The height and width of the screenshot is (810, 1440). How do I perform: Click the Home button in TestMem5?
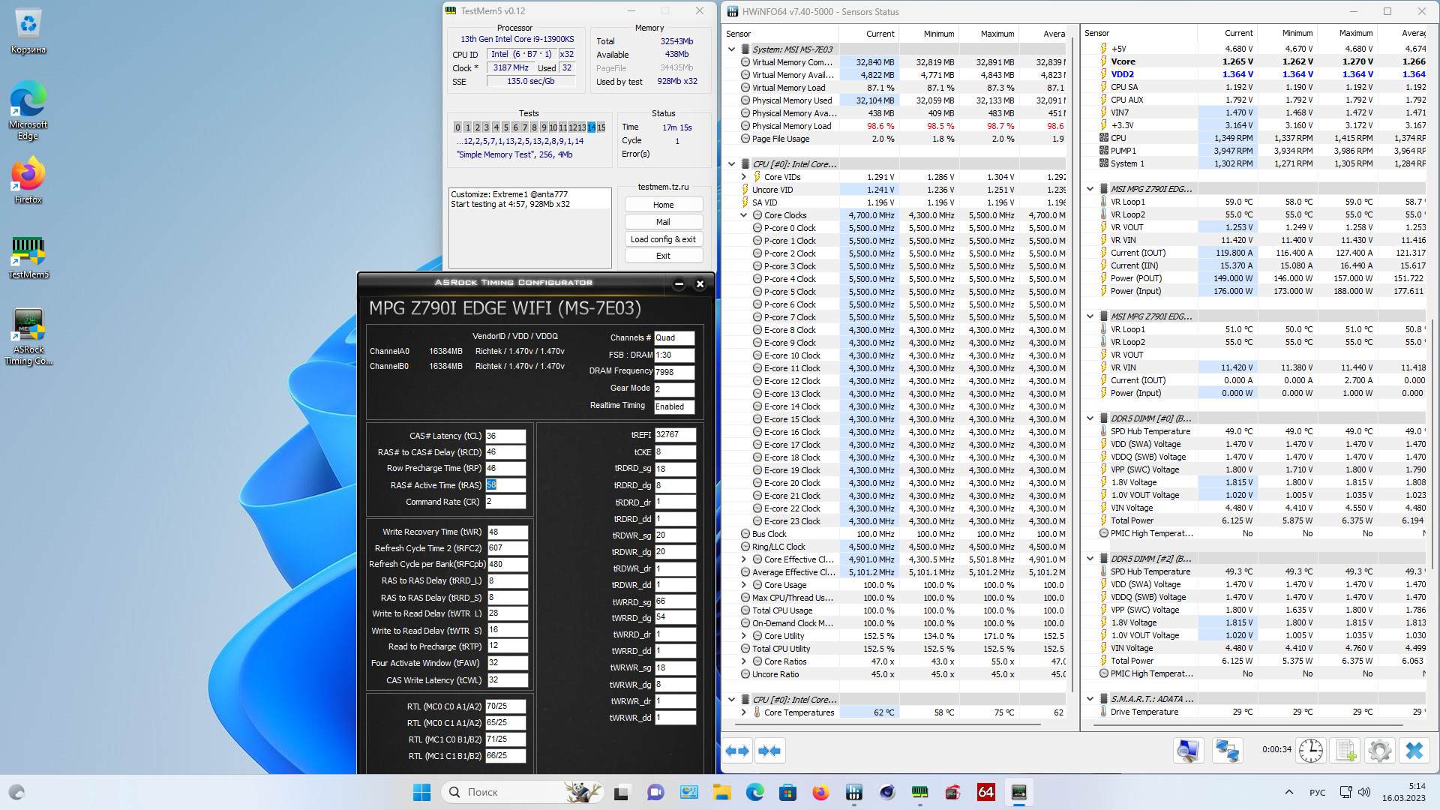tap(663, 205)
